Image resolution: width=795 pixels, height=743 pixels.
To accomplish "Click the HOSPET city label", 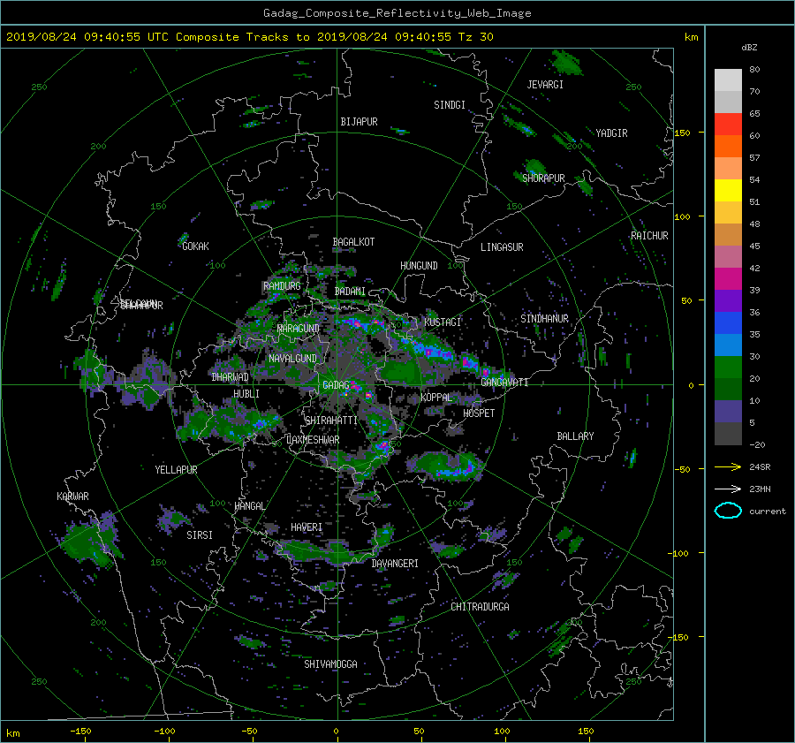I will click(479, 413).
